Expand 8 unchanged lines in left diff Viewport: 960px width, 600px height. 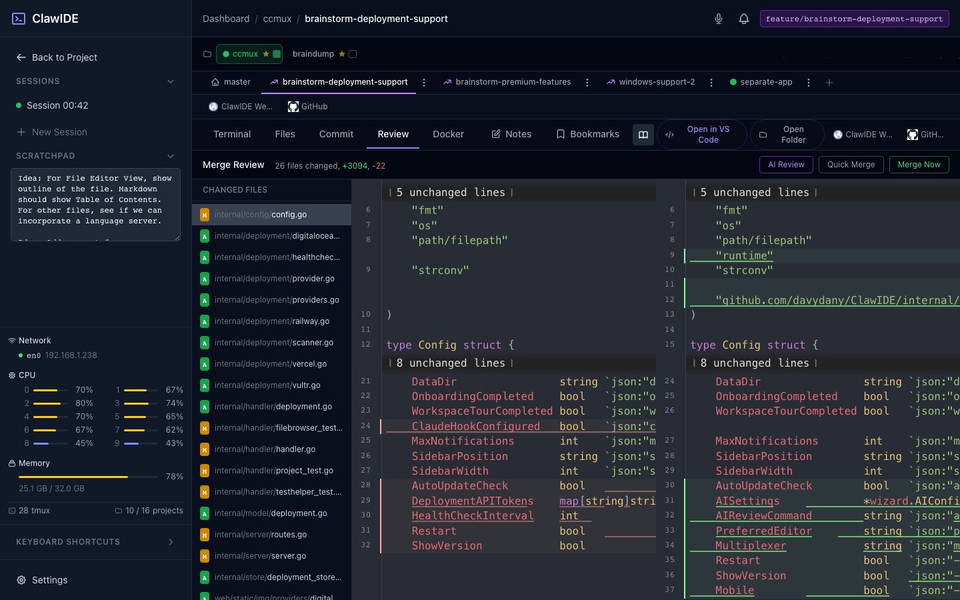tap(451, 363)
